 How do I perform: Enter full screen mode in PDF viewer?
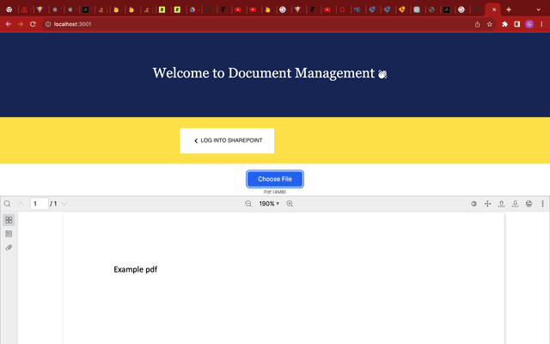tap(487, 204)
